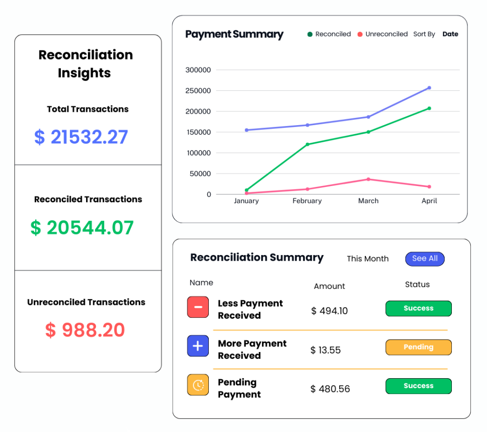Click the February point on green line
This screenshot has width=487, height=432.
[307, 144]
